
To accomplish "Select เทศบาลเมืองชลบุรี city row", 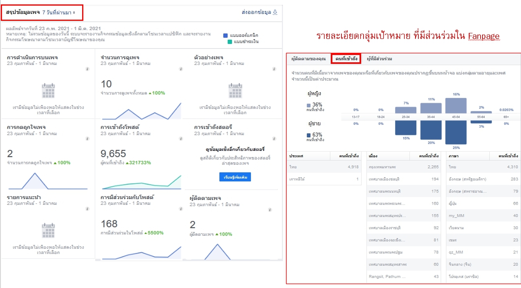I will 404,179.
